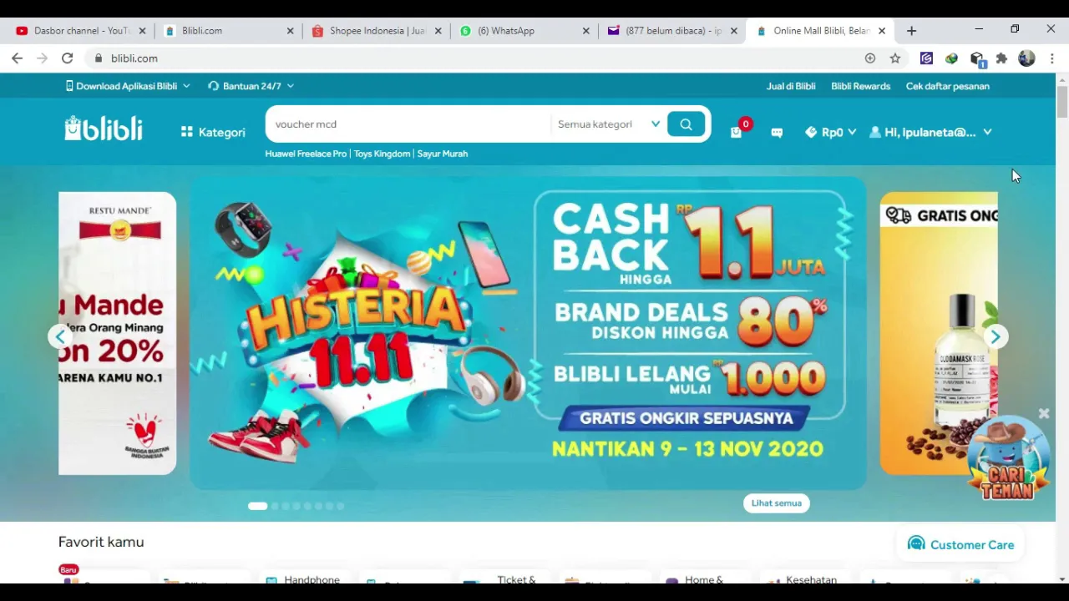The height and width of the screenshot is (601, 1069).
Task: Bookmark page with star icon
Action: tap(895, 58)
